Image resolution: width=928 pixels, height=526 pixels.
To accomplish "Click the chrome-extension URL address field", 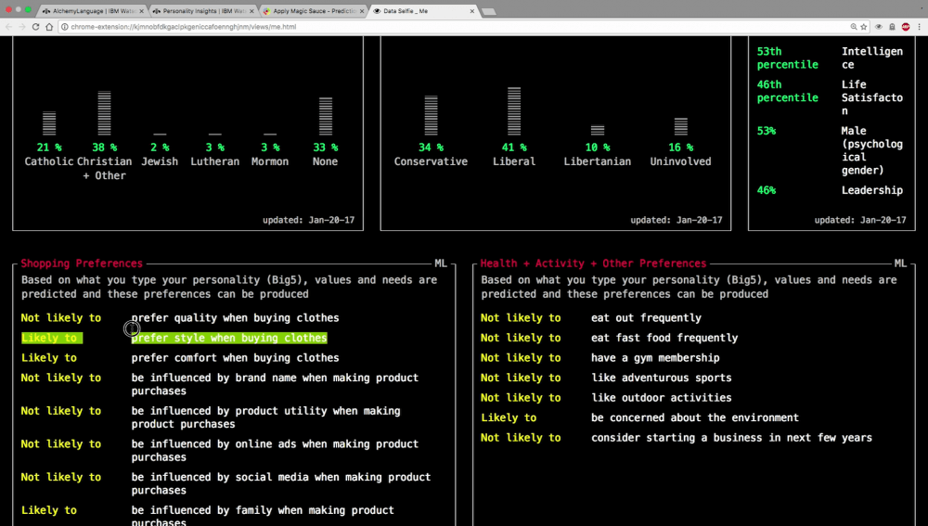I will click(x=371, y=27).
